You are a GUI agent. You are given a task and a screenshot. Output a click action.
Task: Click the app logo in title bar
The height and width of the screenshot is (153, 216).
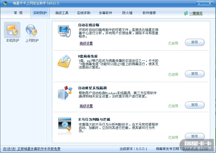pyautogui.click(x=5, y=3)
